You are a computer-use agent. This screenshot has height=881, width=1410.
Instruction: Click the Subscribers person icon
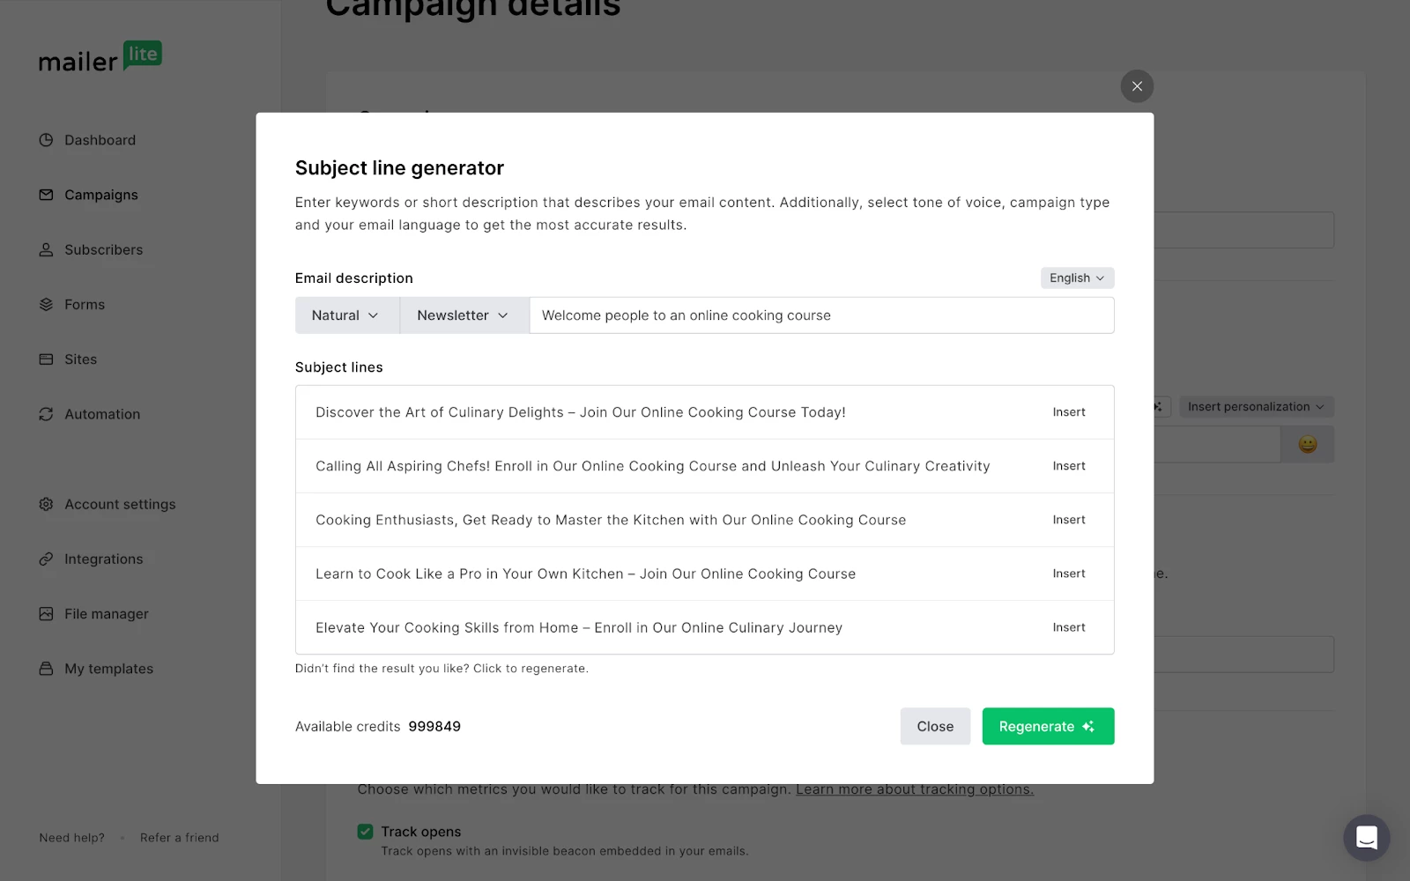[46, 250]
